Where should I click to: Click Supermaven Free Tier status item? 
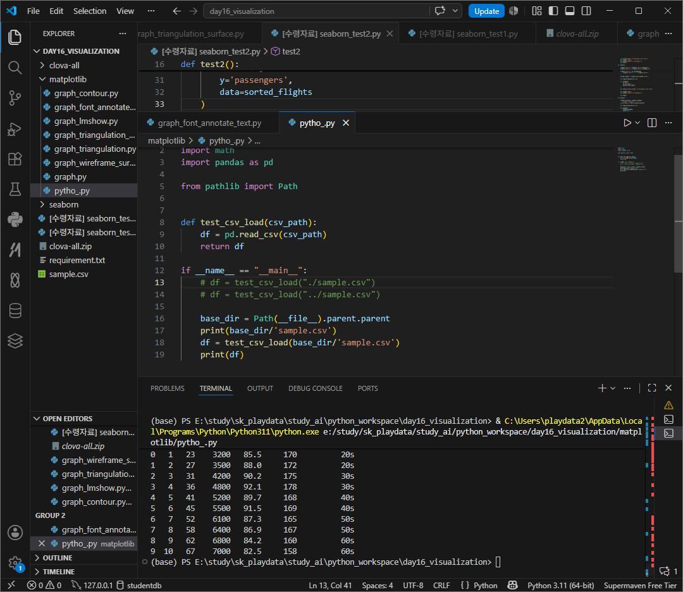point(640,586)
